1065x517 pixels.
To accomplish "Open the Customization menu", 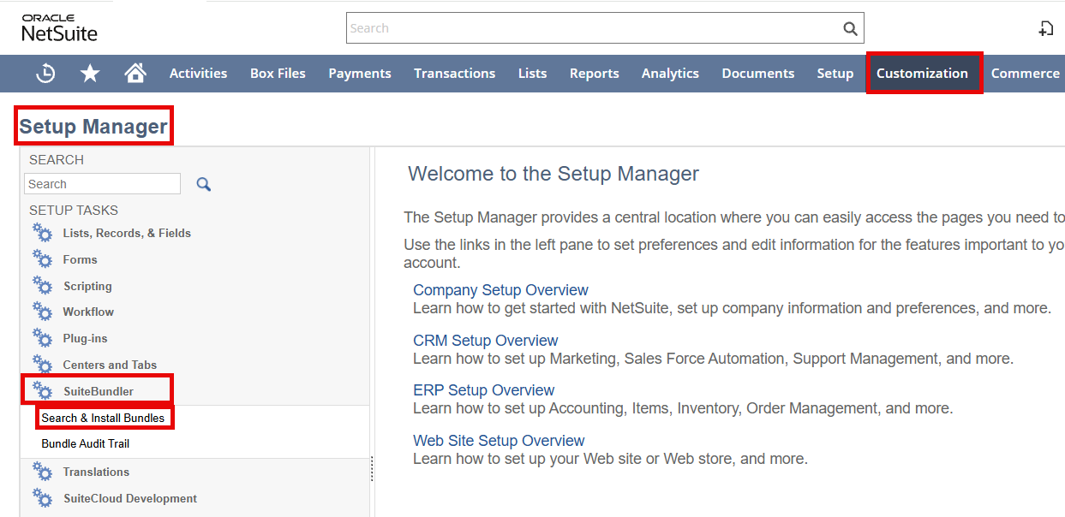I will [923, 74].
